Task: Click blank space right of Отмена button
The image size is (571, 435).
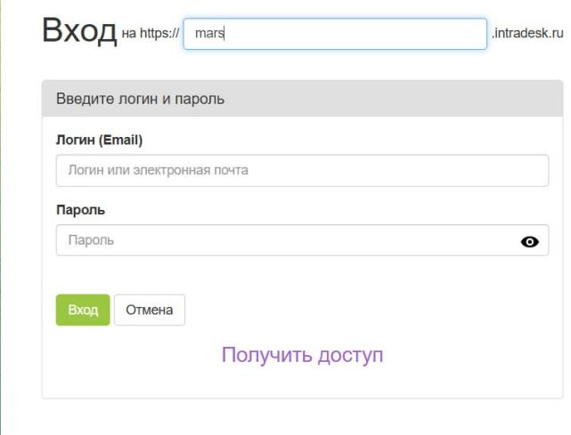Action: tap(356, 310)
